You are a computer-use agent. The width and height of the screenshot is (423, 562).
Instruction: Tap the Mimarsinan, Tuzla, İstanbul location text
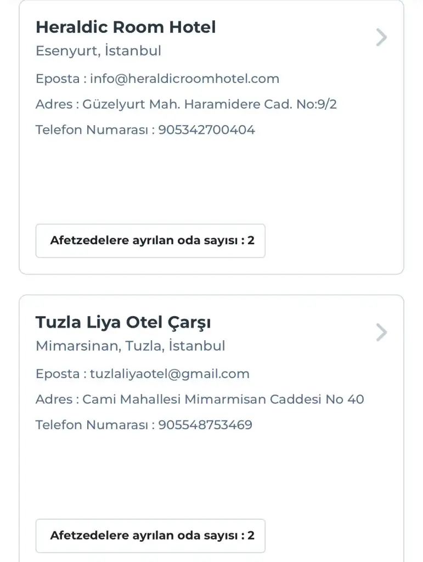tap(130, 346)
